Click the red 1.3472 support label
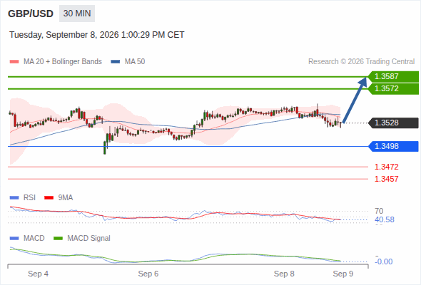 (x=386, y=167)
